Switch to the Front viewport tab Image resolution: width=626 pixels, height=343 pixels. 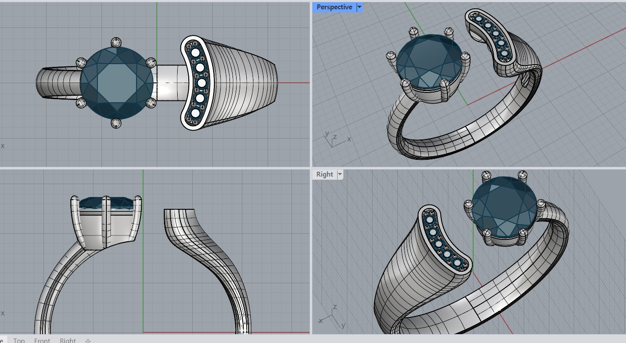tap(42, 340)
